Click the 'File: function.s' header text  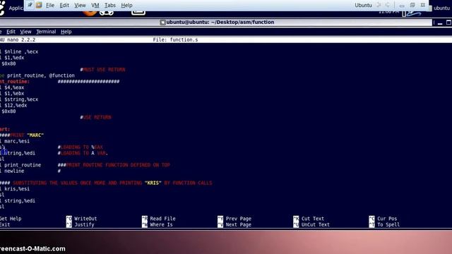click(175, 40)
